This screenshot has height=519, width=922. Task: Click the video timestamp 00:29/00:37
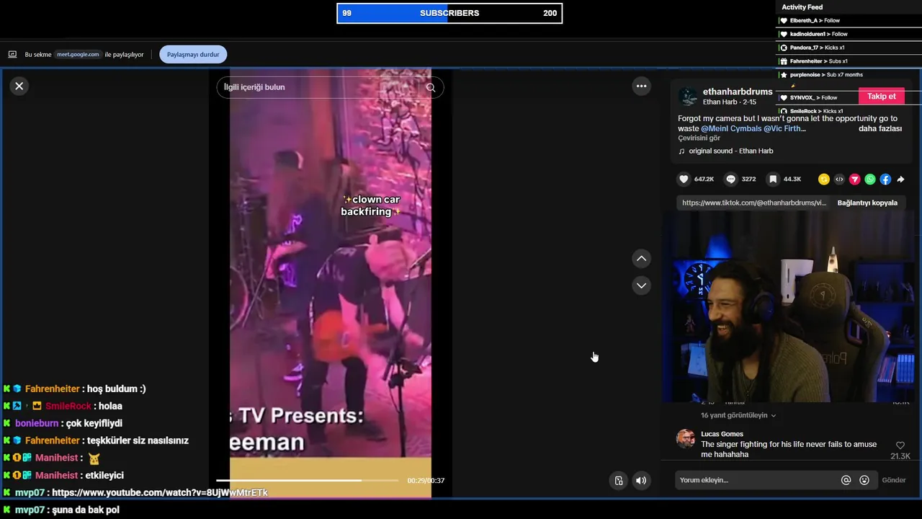(426, 481)
